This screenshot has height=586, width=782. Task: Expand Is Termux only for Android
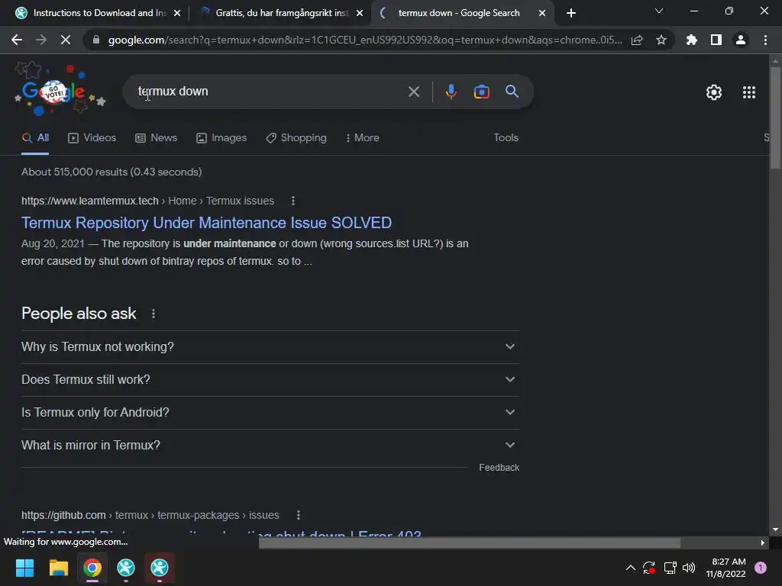[x=270, y=413]
